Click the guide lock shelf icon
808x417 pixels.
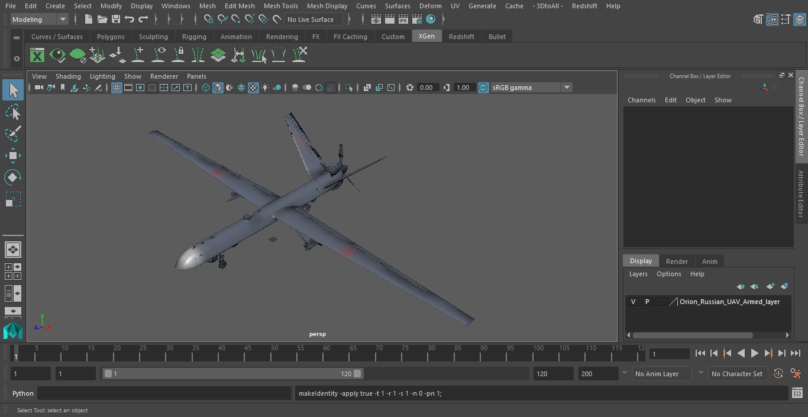pos(178,55)
